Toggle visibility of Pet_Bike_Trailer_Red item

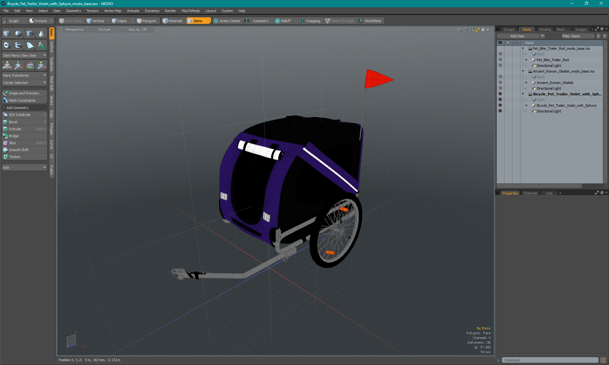[x=500, y=60]
